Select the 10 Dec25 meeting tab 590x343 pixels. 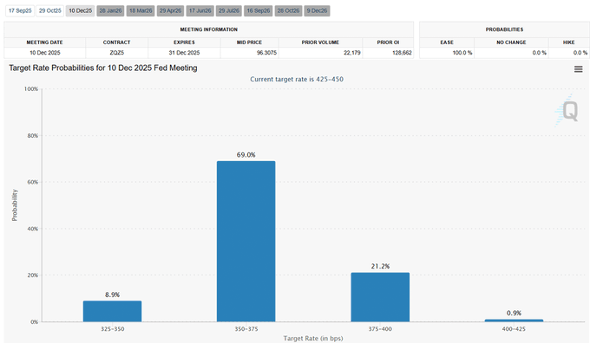[80, 11]
